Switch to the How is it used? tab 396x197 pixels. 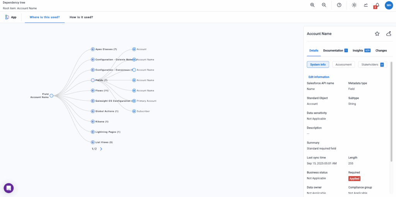coord(81,17)
